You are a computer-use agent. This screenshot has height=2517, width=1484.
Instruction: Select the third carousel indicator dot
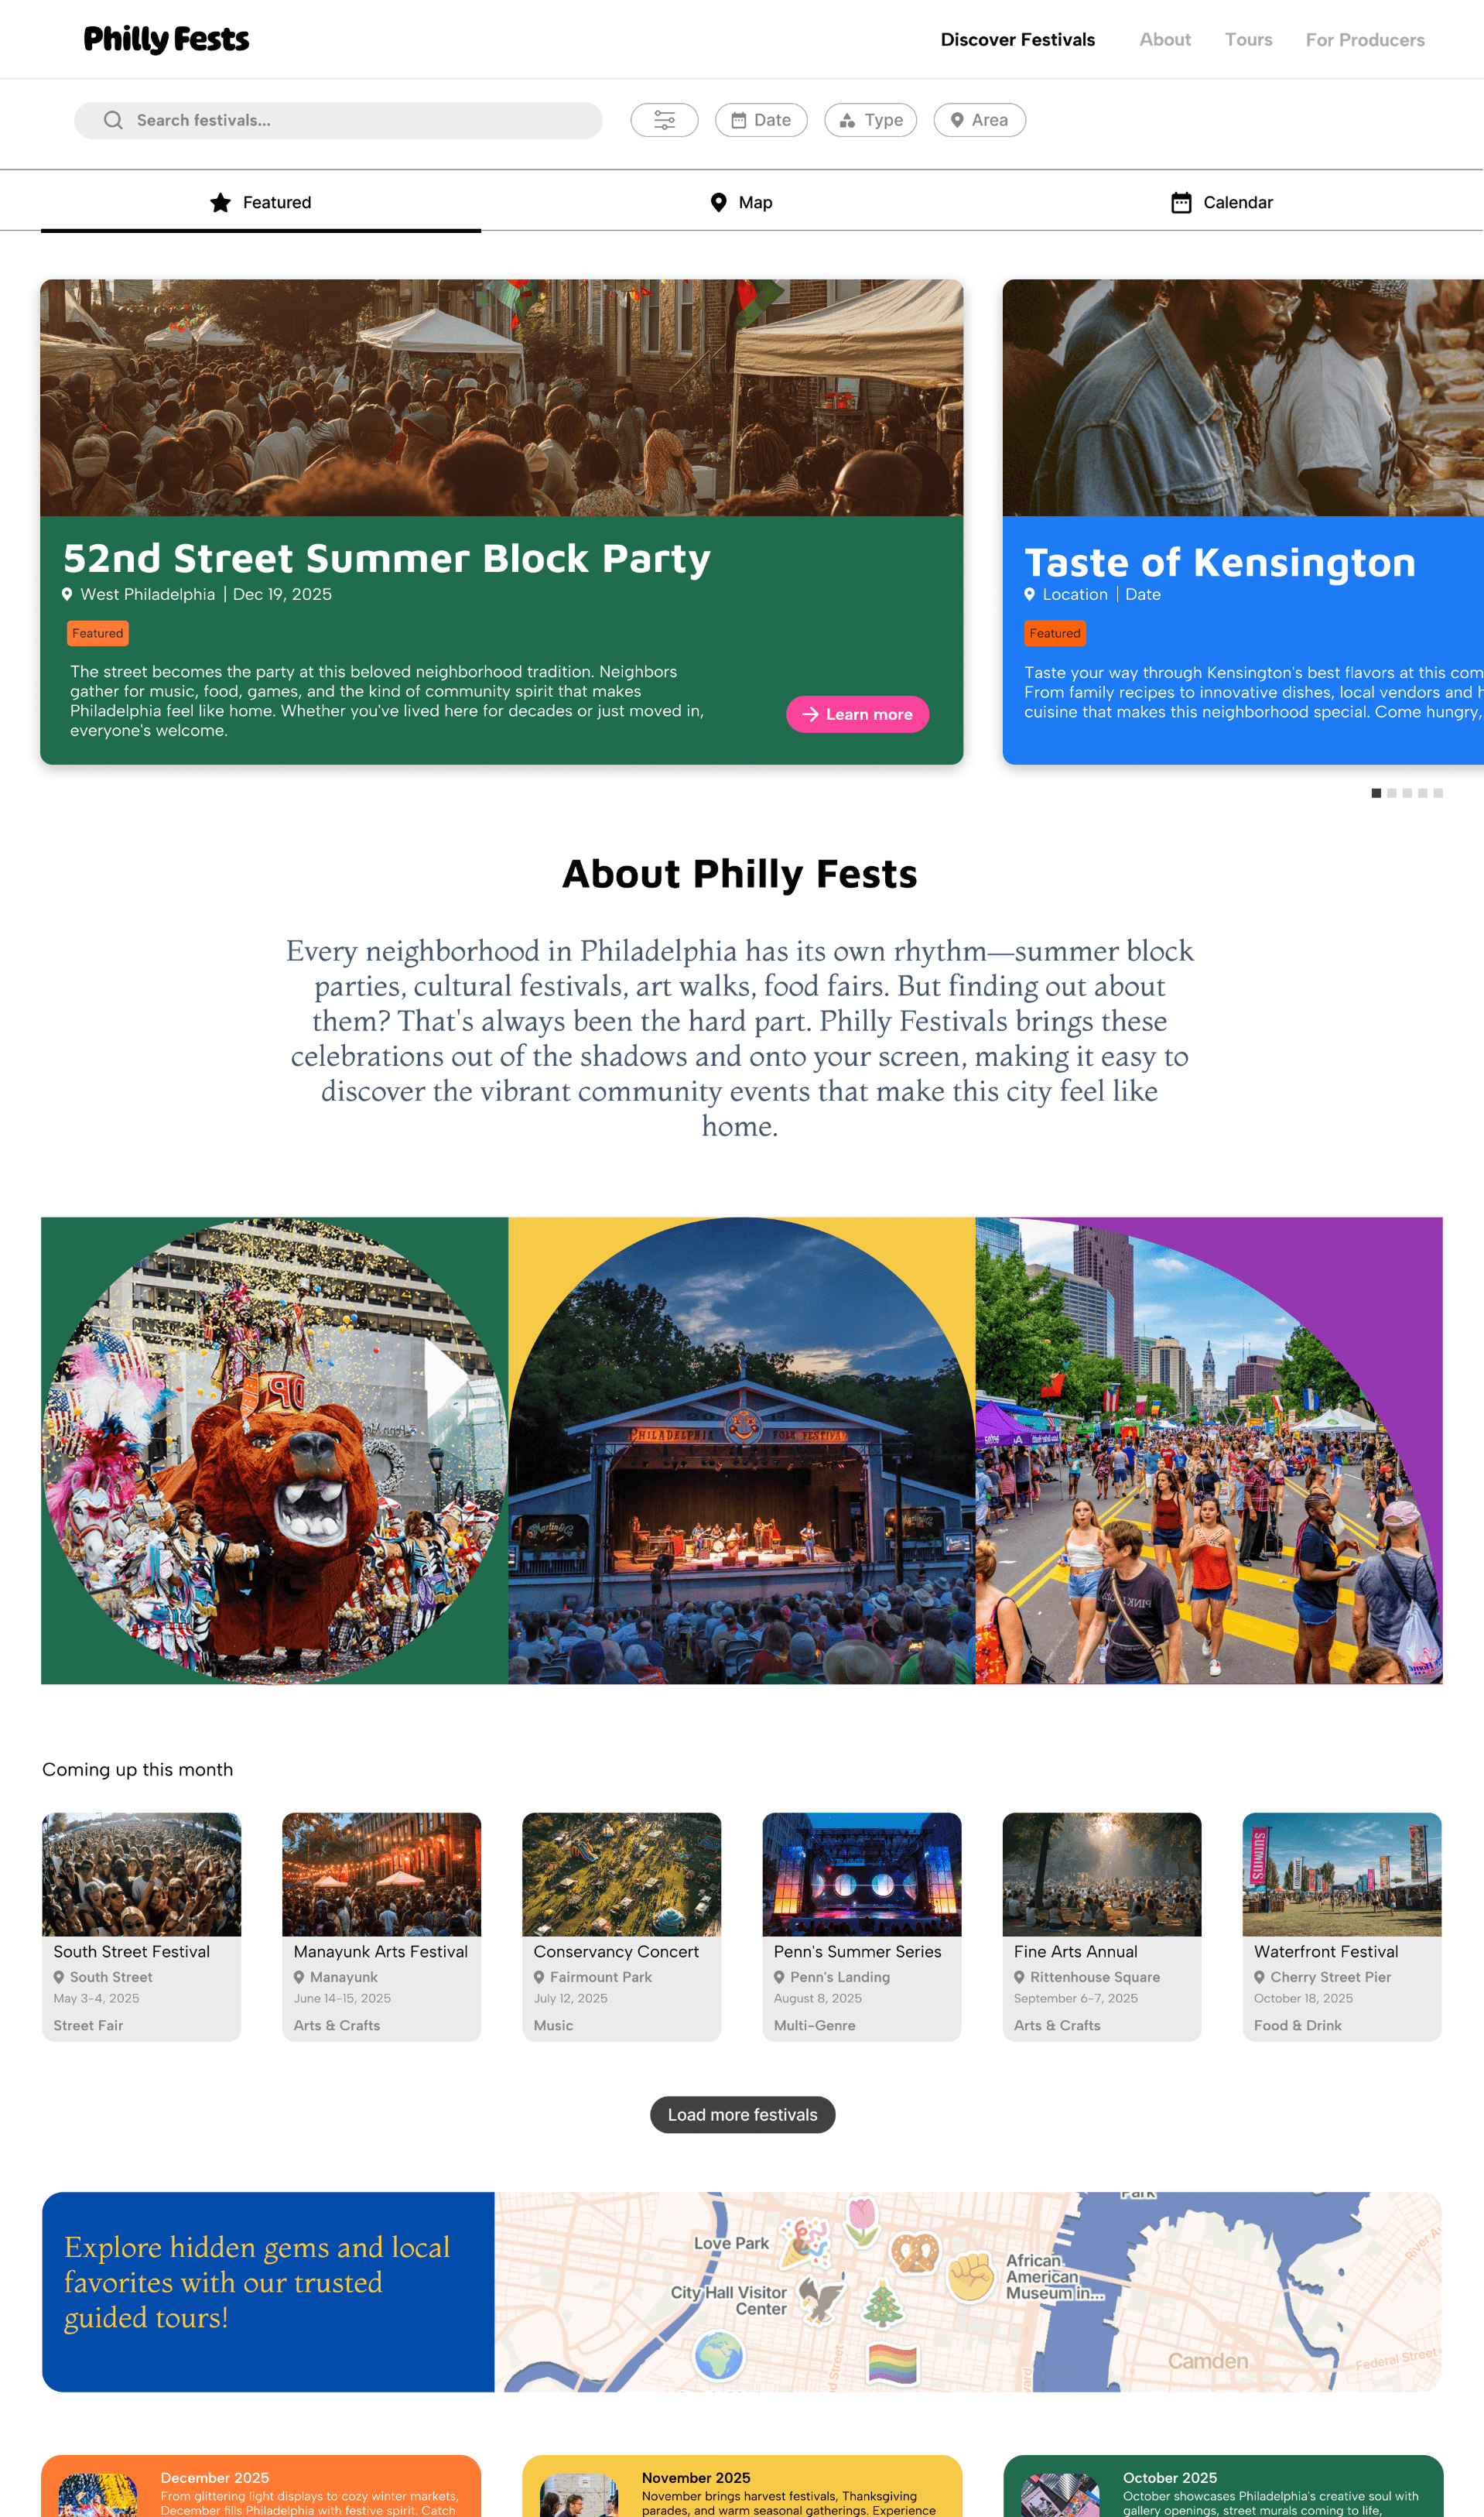coord(1407,793)
